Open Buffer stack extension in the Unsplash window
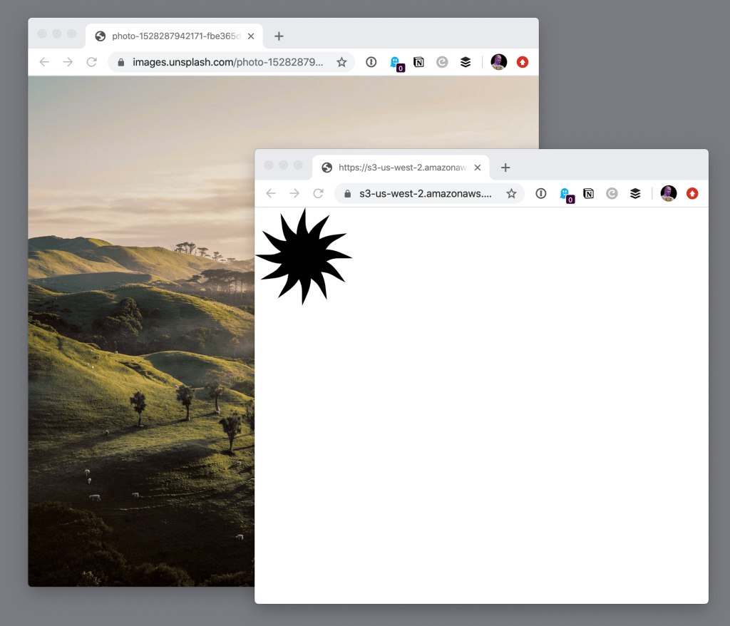Viewport: 730px width, 626px height. (466, 62)
